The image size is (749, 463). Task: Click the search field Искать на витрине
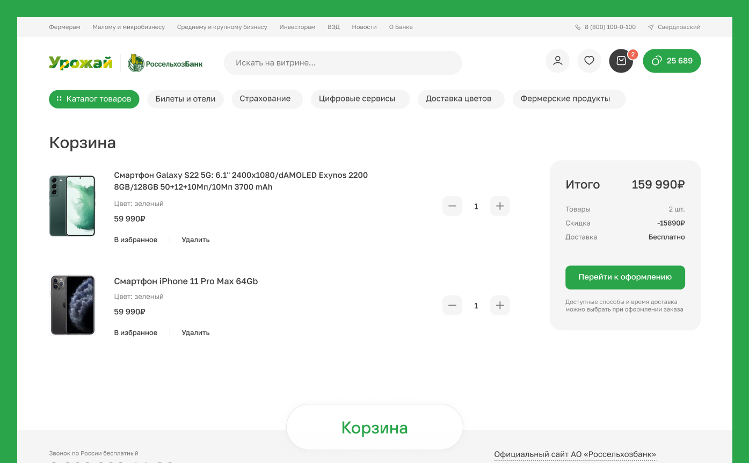(343, 62)
